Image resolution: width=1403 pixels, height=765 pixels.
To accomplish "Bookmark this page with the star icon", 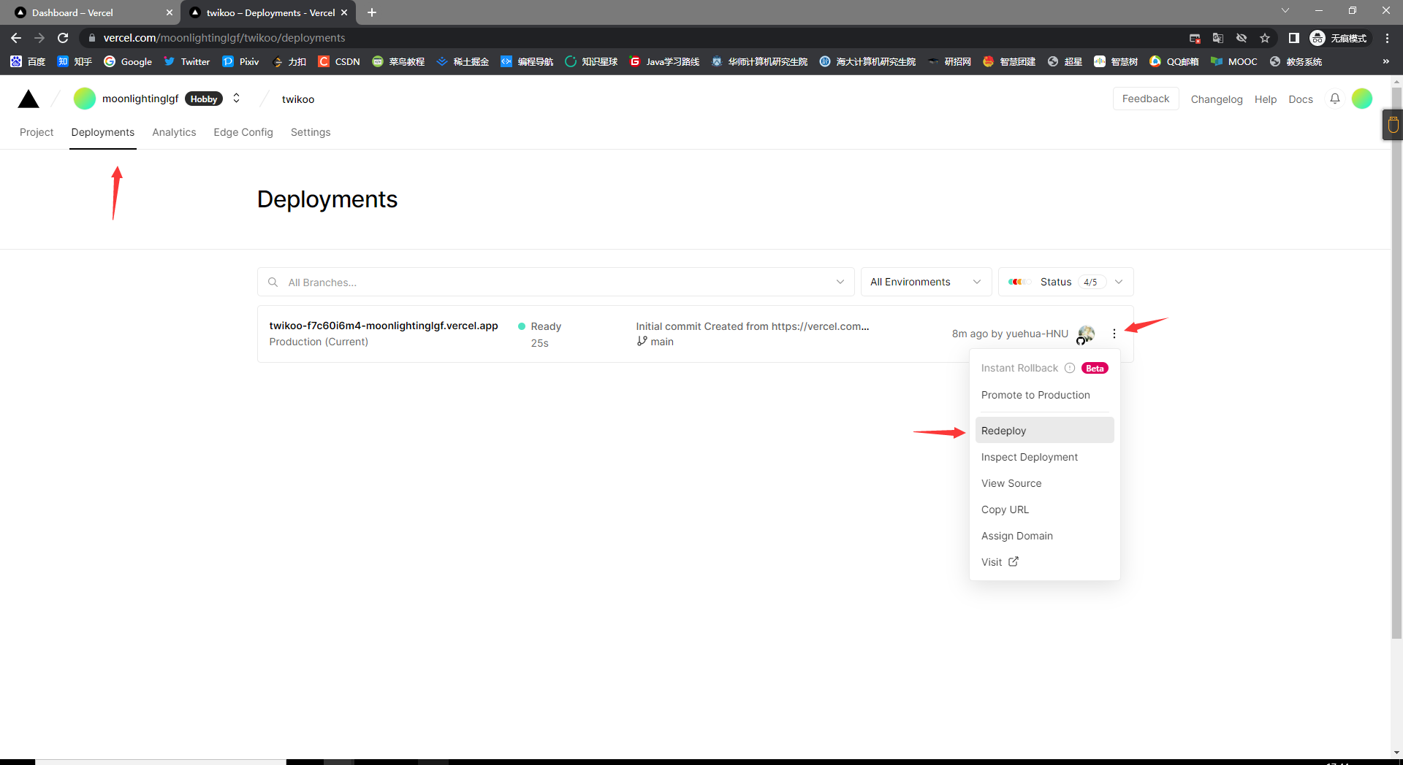I will pyautogui.click(x=1264, y=38).
